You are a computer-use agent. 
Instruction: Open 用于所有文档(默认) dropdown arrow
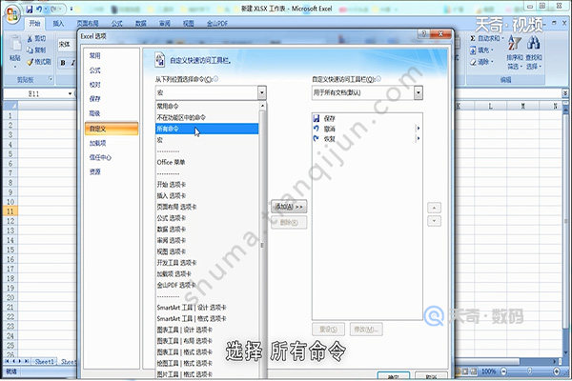(419, 92)
